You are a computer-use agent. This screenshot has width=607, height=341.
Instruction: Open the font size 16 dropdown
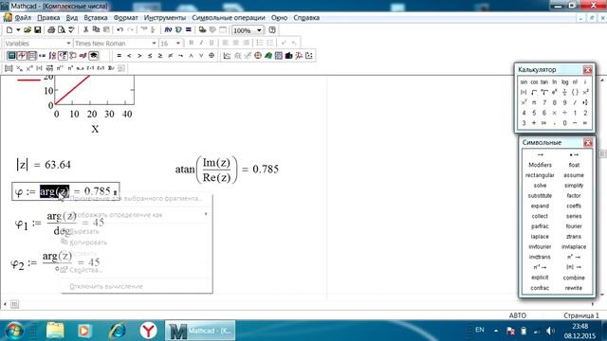178,43
